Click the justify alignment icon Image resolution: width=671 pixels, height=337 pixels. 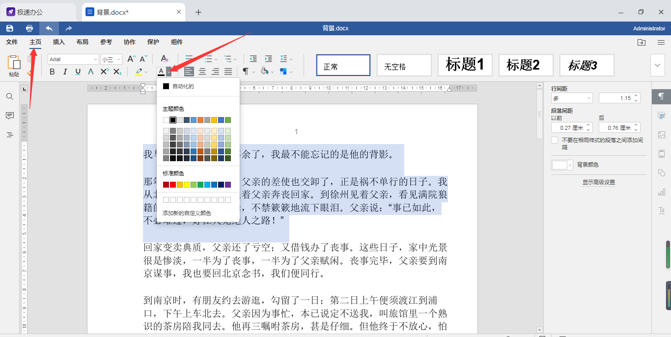click(228, 72)
